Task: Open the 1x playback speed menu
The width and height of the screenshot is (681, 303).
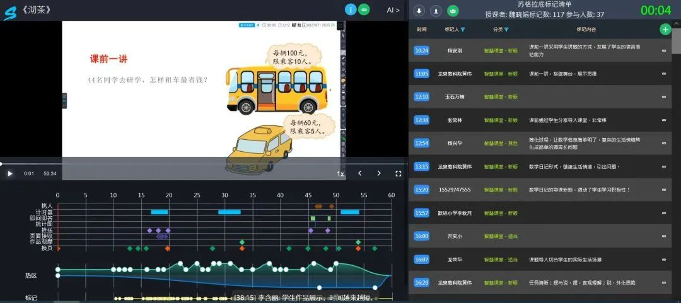Action: point(340,173)
